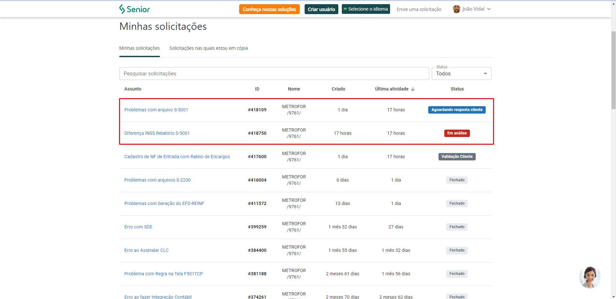The width and height of the screenshot is (616, 299).
Task: Click the Em análise status badge
Action: 457,133
